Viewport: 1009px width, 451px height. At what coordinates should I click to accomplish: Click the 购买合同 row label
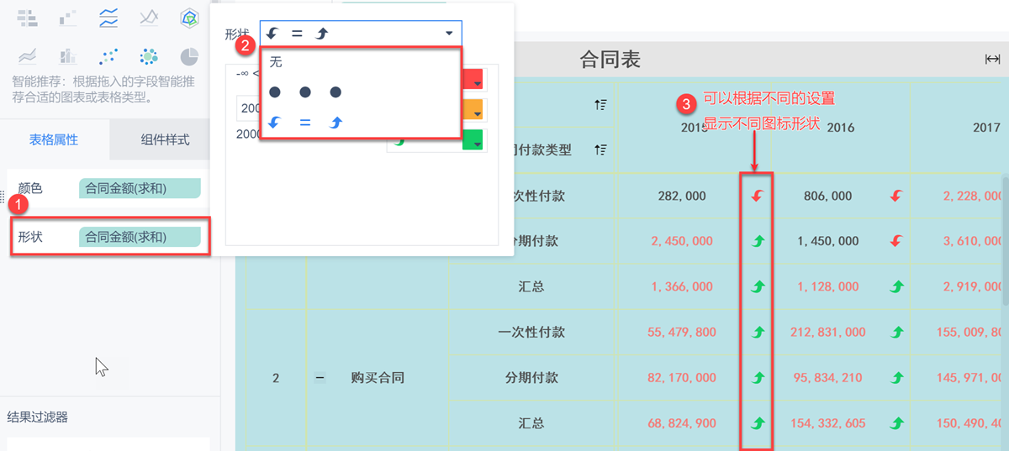tap(378, 378)
